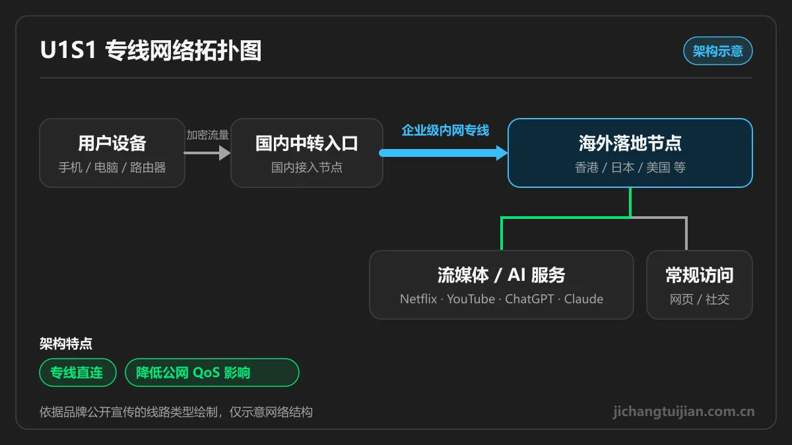Click the jichangtuijian.com.cn text
Screen dimensions: 792x445
(x=684, y=411)
